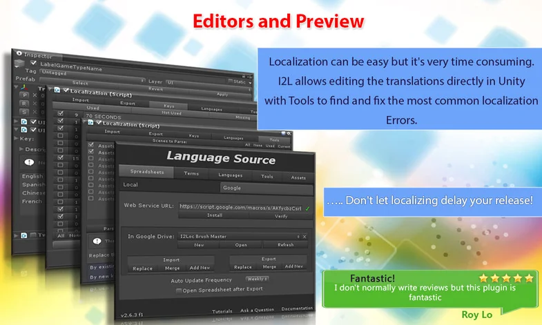Screen dimensions: 542x325
Task: Uncheck the key row with usage count 15
Action: pyautogui.click(x=61, y=157)
